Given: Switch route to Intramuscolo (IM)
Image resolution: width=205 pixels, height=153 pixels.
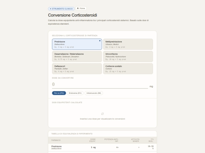Looking at the screenshot, I should pyautogui.click(x=94, y=93).
